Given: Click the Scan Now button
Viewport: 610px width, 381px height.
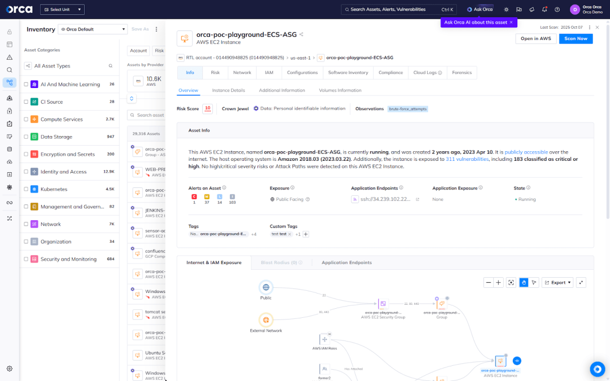Looking at the screenshot, I should [x=576, y=38].
